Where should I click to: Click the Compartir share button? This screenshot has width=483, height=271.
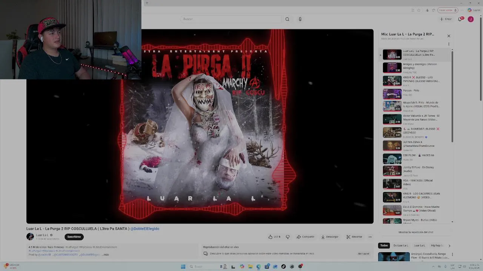click(x=305, y=237)
